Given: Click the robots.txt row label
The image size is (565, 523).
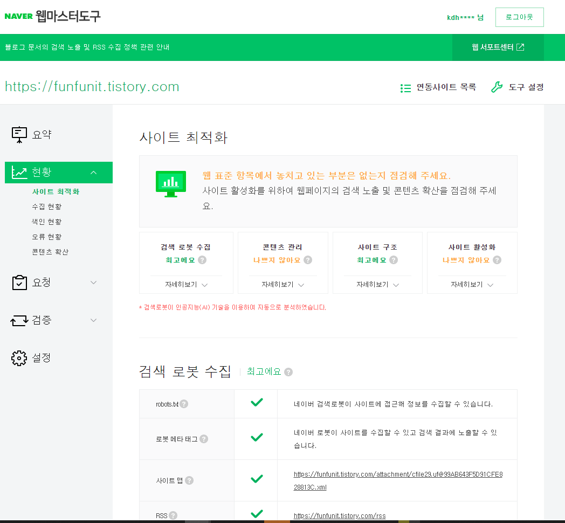Looking at the screenshot, I should click(x=167, y=404).
